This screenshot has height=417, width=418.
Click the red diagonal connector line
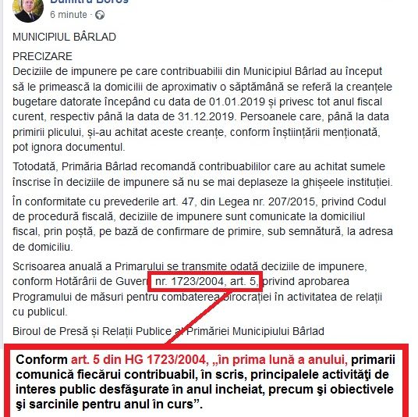coord(199,317)
